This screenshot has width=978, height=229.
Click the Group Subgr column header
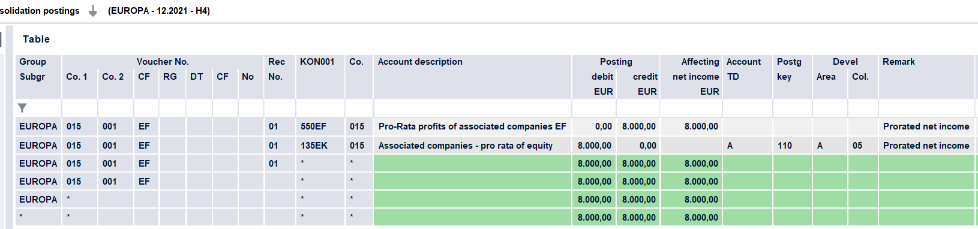38,77
